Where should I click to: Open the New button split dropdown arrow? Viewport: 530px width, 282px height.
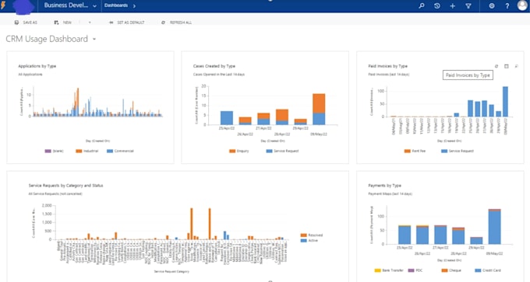(x=90, y=23)
